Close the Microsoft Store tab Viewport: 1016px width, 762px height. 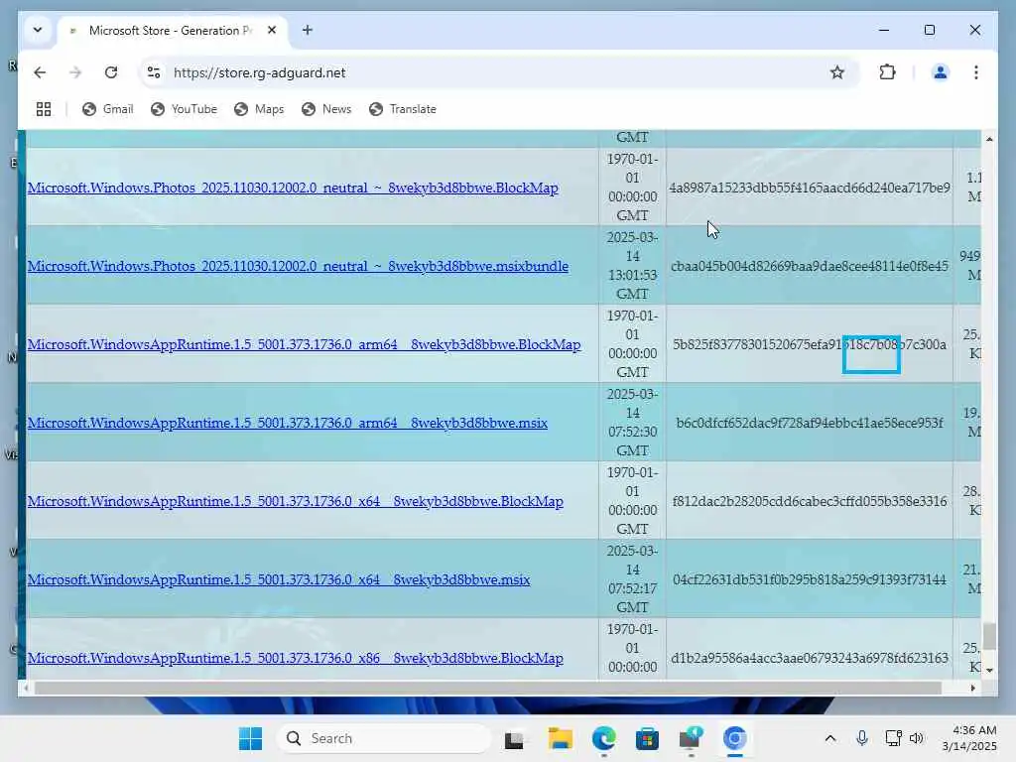(272, 30)
